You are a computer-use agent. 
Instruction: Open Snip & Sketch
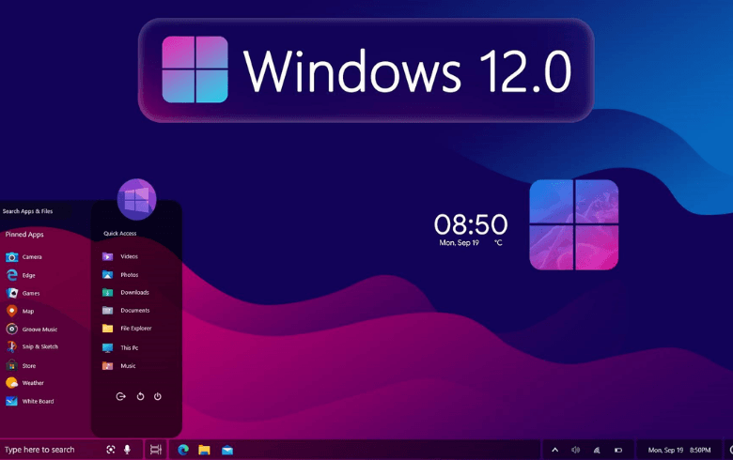pos(32,347)
